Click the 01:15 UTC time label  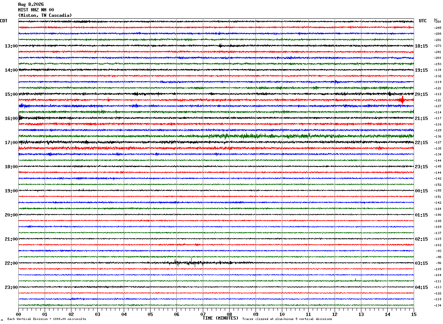[x=421, y=215]
